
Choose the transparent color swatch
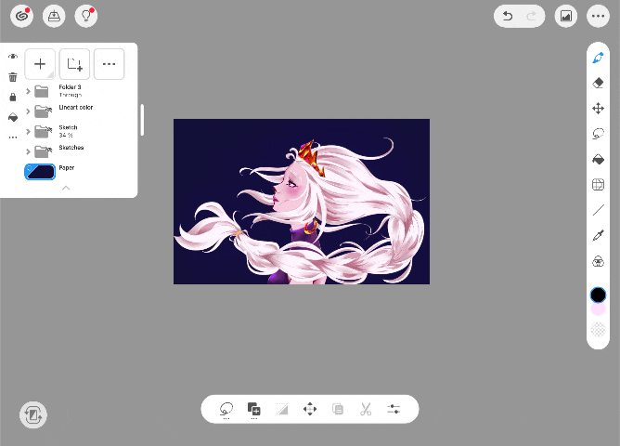point(598,329)
